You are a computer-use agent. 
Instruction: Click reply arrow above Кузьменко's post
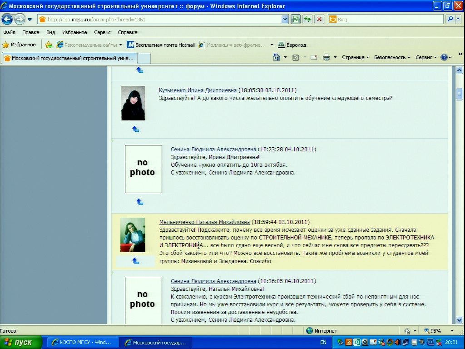click(140, 70)
